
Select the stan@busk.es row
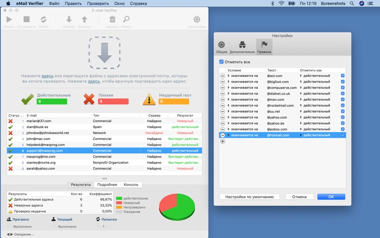tap(104, 127)
